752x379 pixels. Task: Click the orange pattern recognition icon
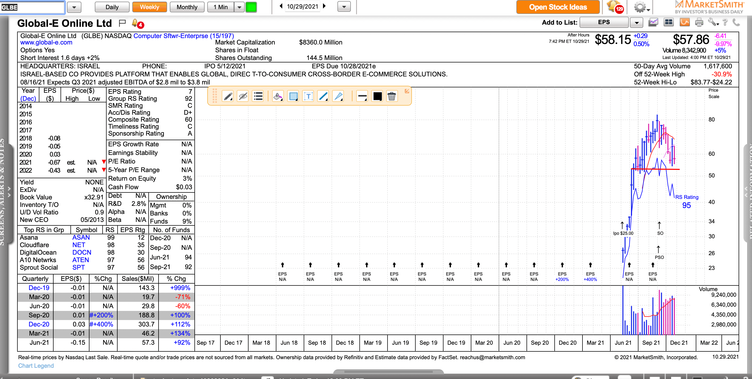[684, 22]
